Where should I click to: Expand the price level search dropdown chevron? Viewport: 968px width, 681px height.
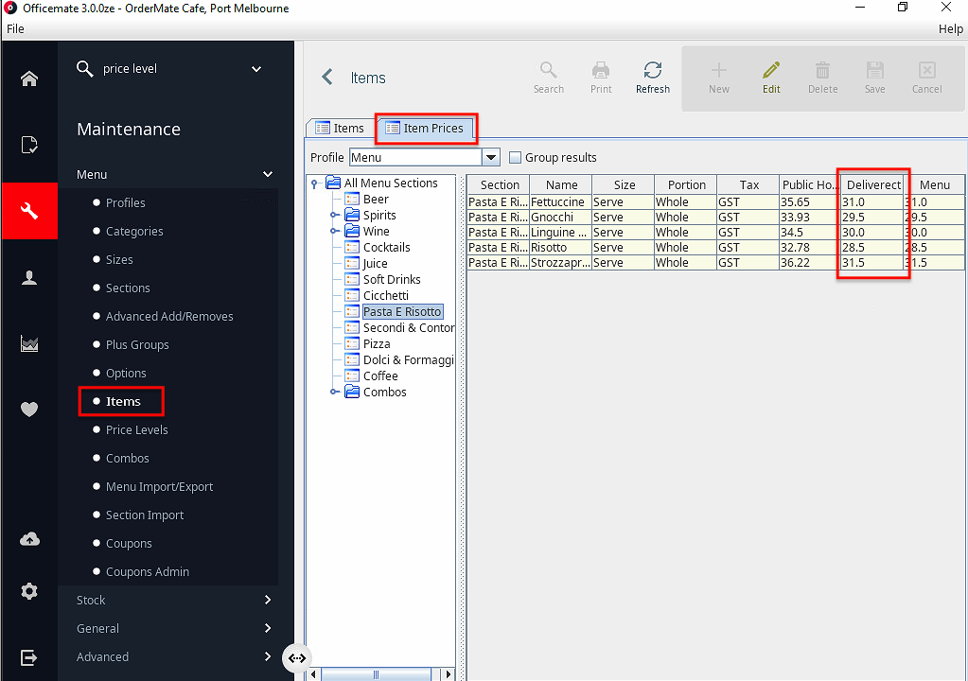[256, 68]
